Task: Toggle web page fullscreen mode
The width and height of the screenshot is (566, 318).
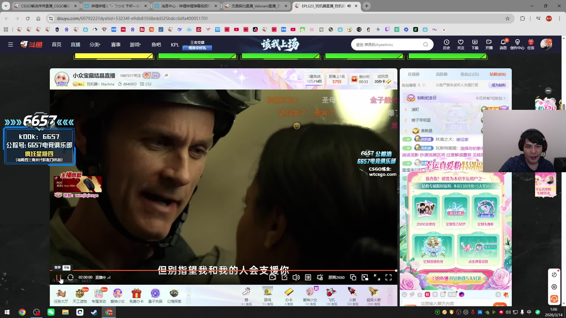Action: pos(377,278)
